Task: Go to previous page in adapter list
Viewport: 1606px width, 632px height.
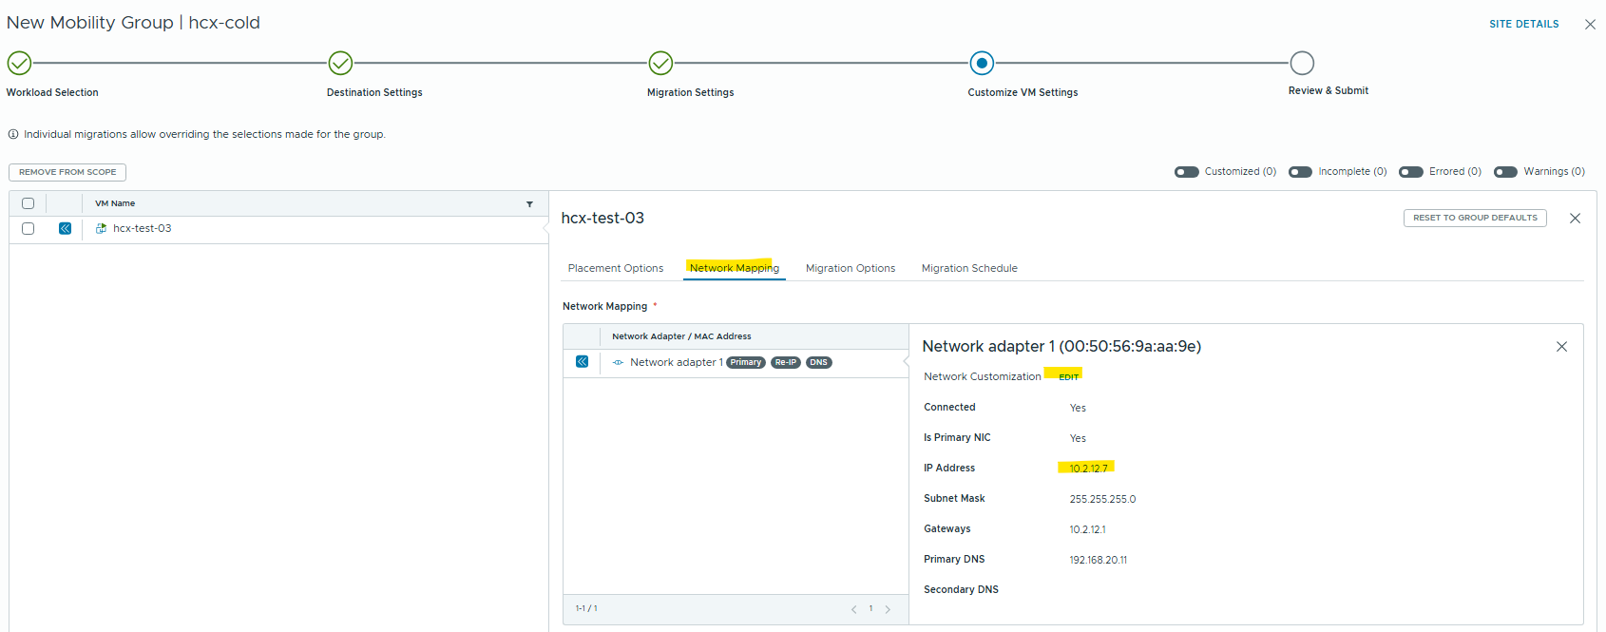Action: coord(853,609)
